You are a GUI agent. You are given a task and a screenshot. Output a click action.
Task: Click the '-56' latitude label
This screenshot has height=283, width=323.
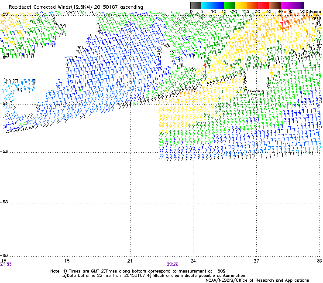coord(4,151)
